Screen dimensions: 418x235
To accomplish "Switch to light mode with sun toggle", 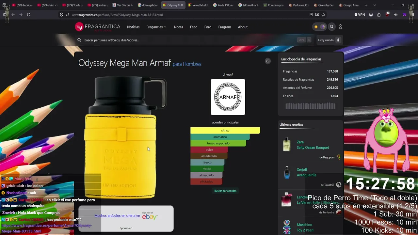I will (316, 27).
